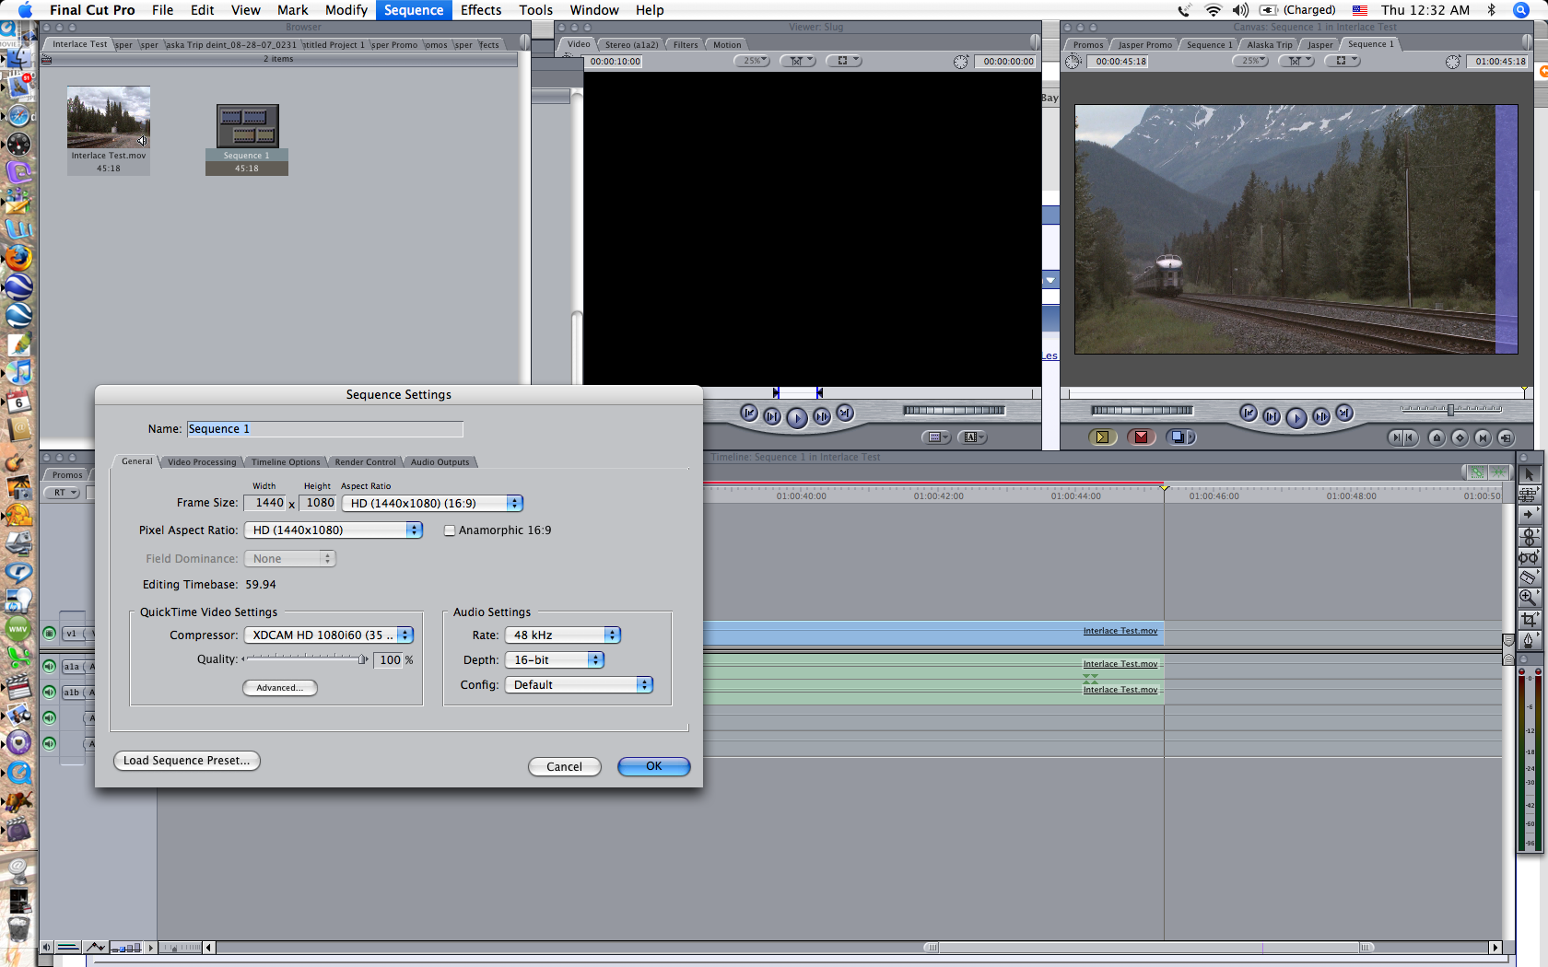Play the Viewer clip

tap(797, 418)
